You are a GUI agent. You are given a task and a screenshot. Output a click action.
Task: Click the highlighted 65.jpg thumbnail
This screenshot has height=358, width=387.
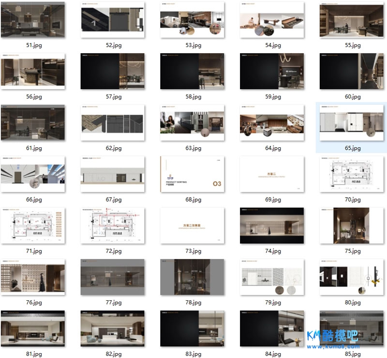(x=352, y=123)
